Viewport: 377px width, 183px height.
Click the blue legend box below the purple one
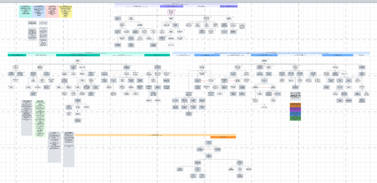[x=295, y=114]
